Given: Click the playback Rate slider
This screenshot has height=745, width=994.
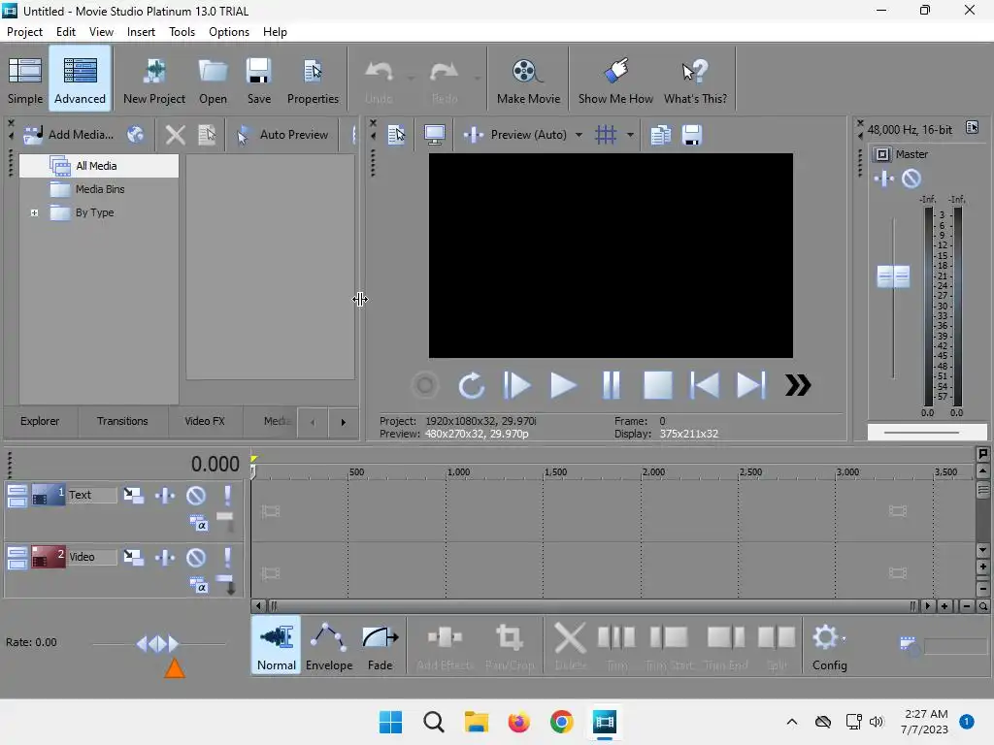Looking at the screenshot, I should 158,644.
